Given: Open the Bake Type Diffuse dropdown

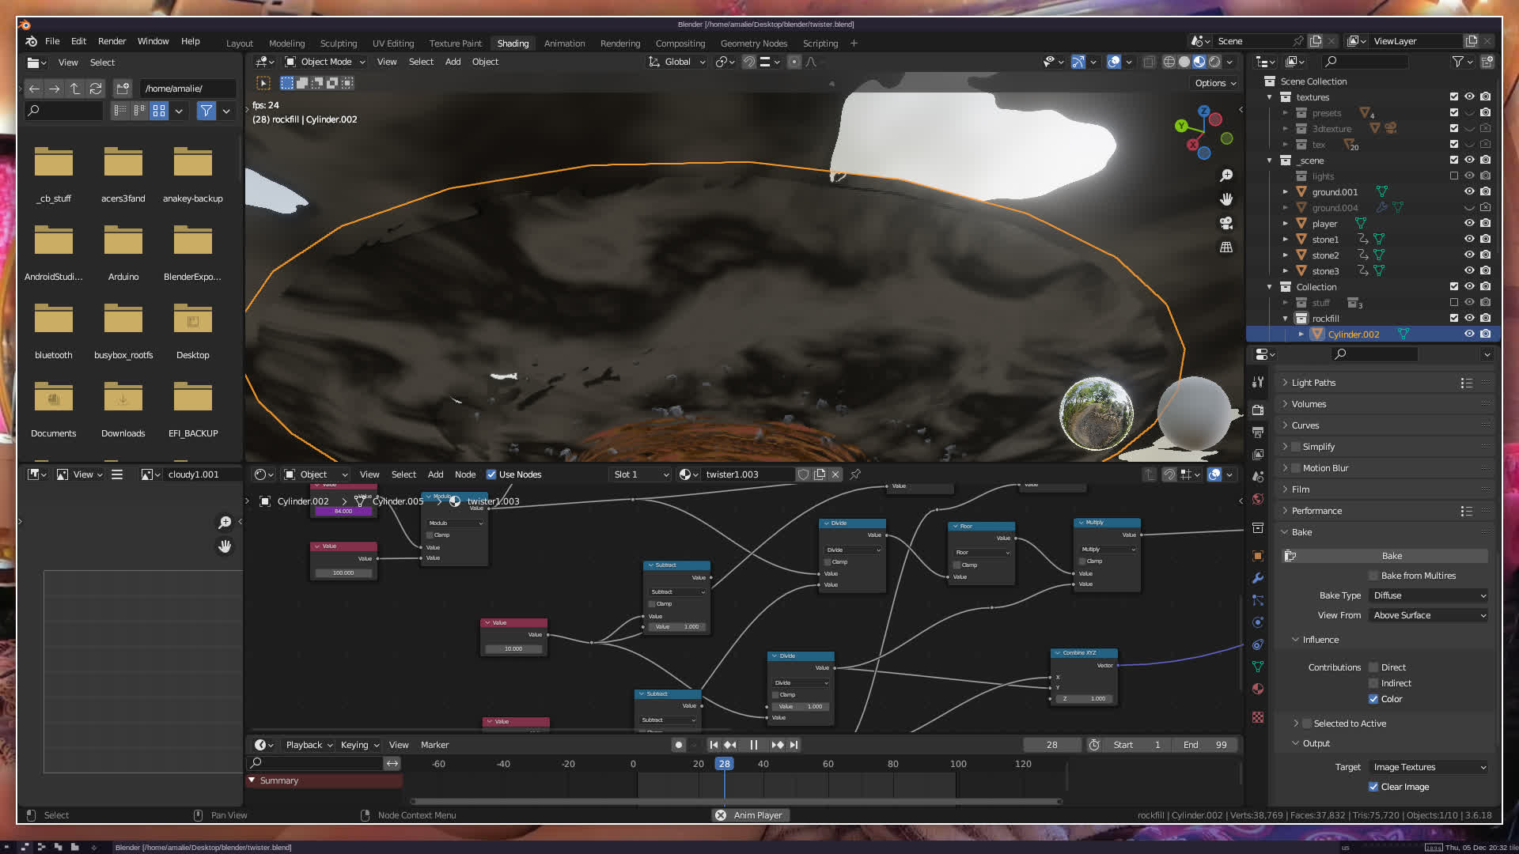Looking at the screenshot, I should 1429,595.
